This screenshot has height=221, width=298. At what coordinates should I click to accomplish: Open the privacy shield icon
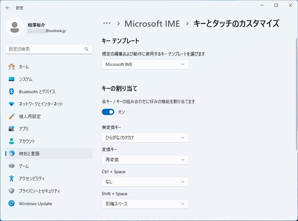click(x=12, y=191)
